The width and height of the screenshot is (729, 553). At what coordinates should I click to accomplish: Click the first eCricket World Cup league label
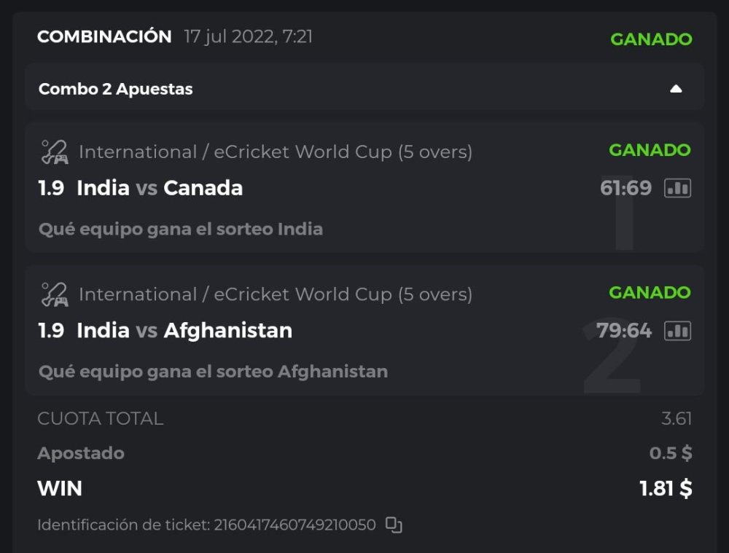pyautogui.click(x=276, y=152)
